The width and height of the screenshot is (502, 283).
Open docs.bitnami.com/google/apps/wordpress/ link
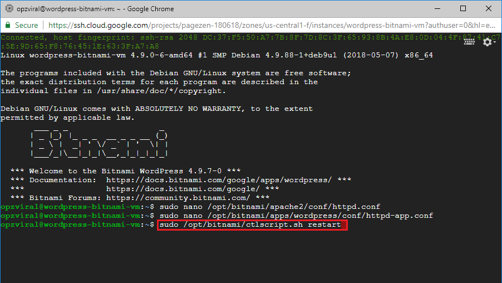click(219, 180)
